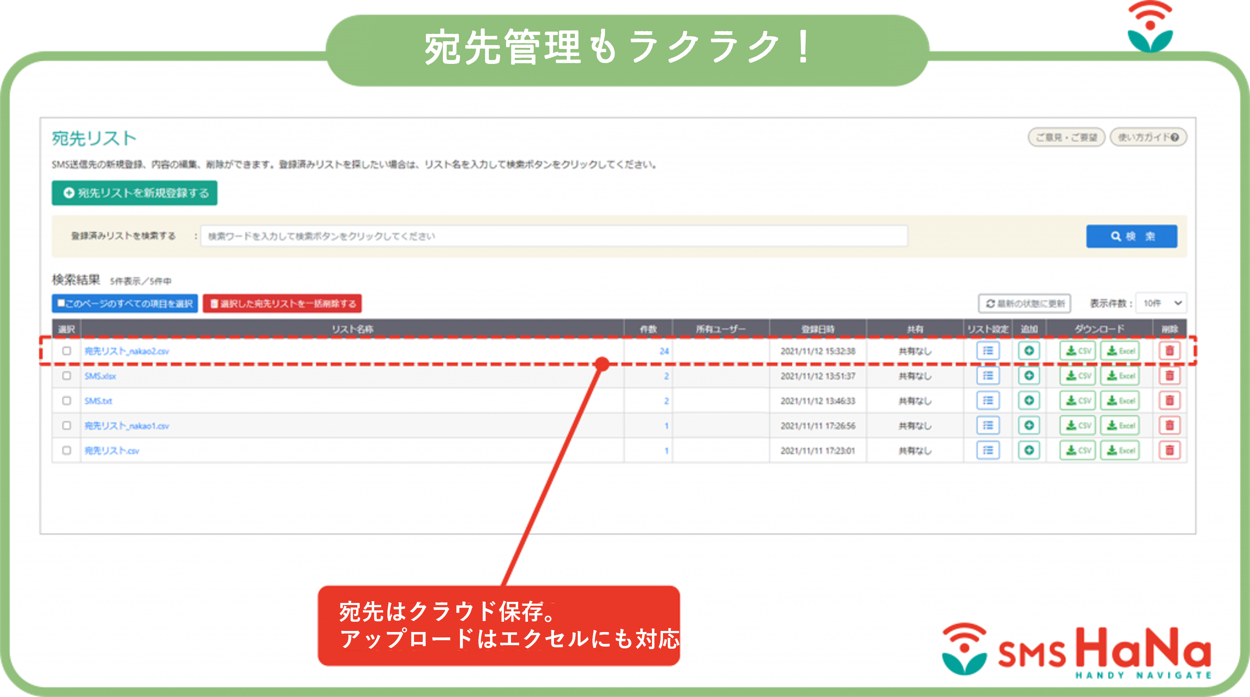
Task: Click このページのすべての項目を選択 button
Action: tap(125, 304)
